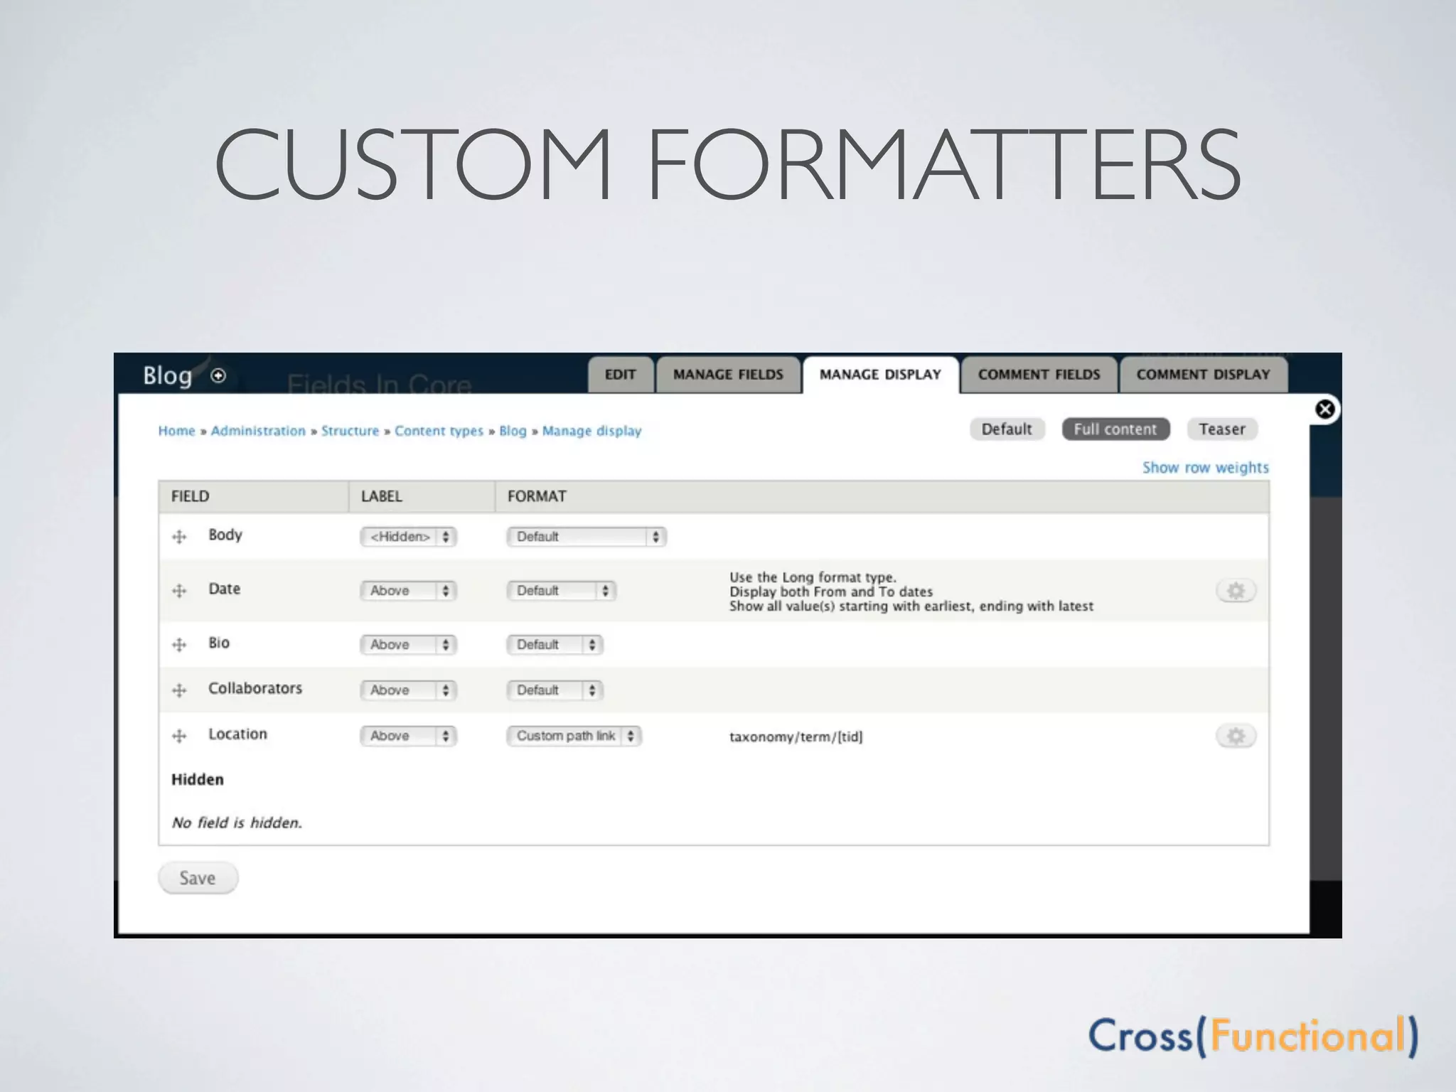Switch to the Teaser view mode
1456x1092 pixels.
click(1221, 429)
